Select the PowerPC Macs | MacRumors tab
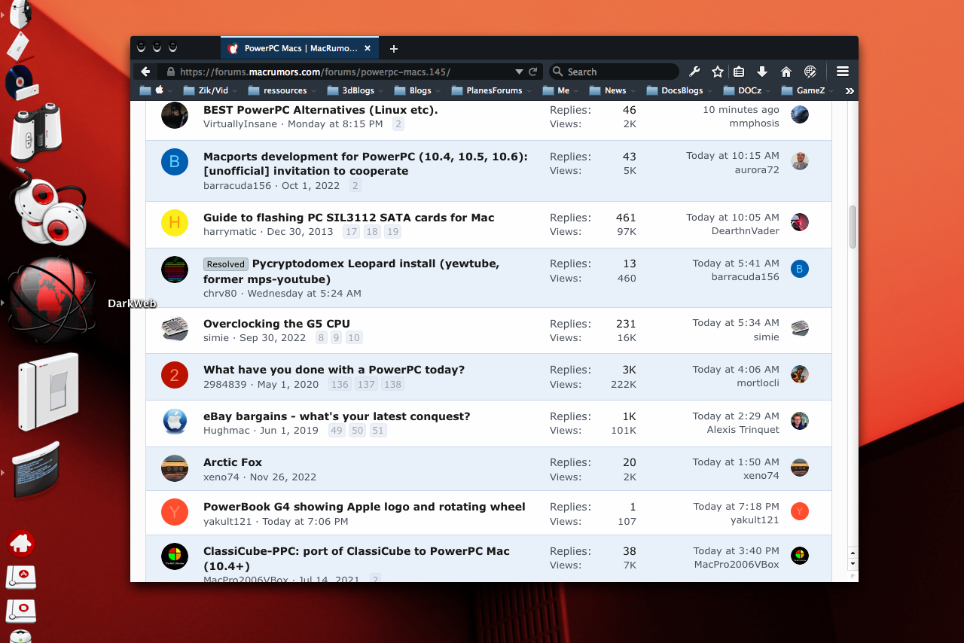The width and height of the screenshot is (964, 643). tap(300, 48)
